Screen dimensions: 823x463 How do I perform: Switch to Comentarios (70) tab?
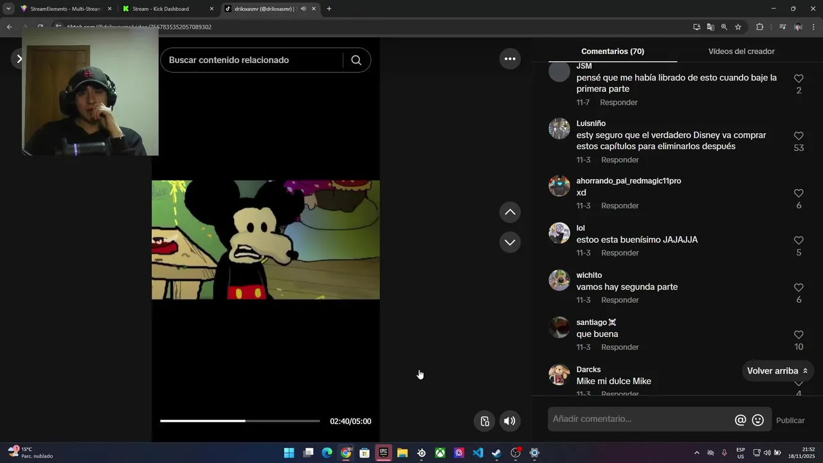(612, 51)
